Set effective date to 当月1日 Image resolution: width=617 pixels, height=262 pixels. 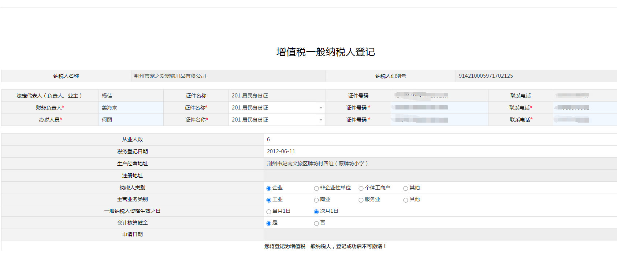269,212
